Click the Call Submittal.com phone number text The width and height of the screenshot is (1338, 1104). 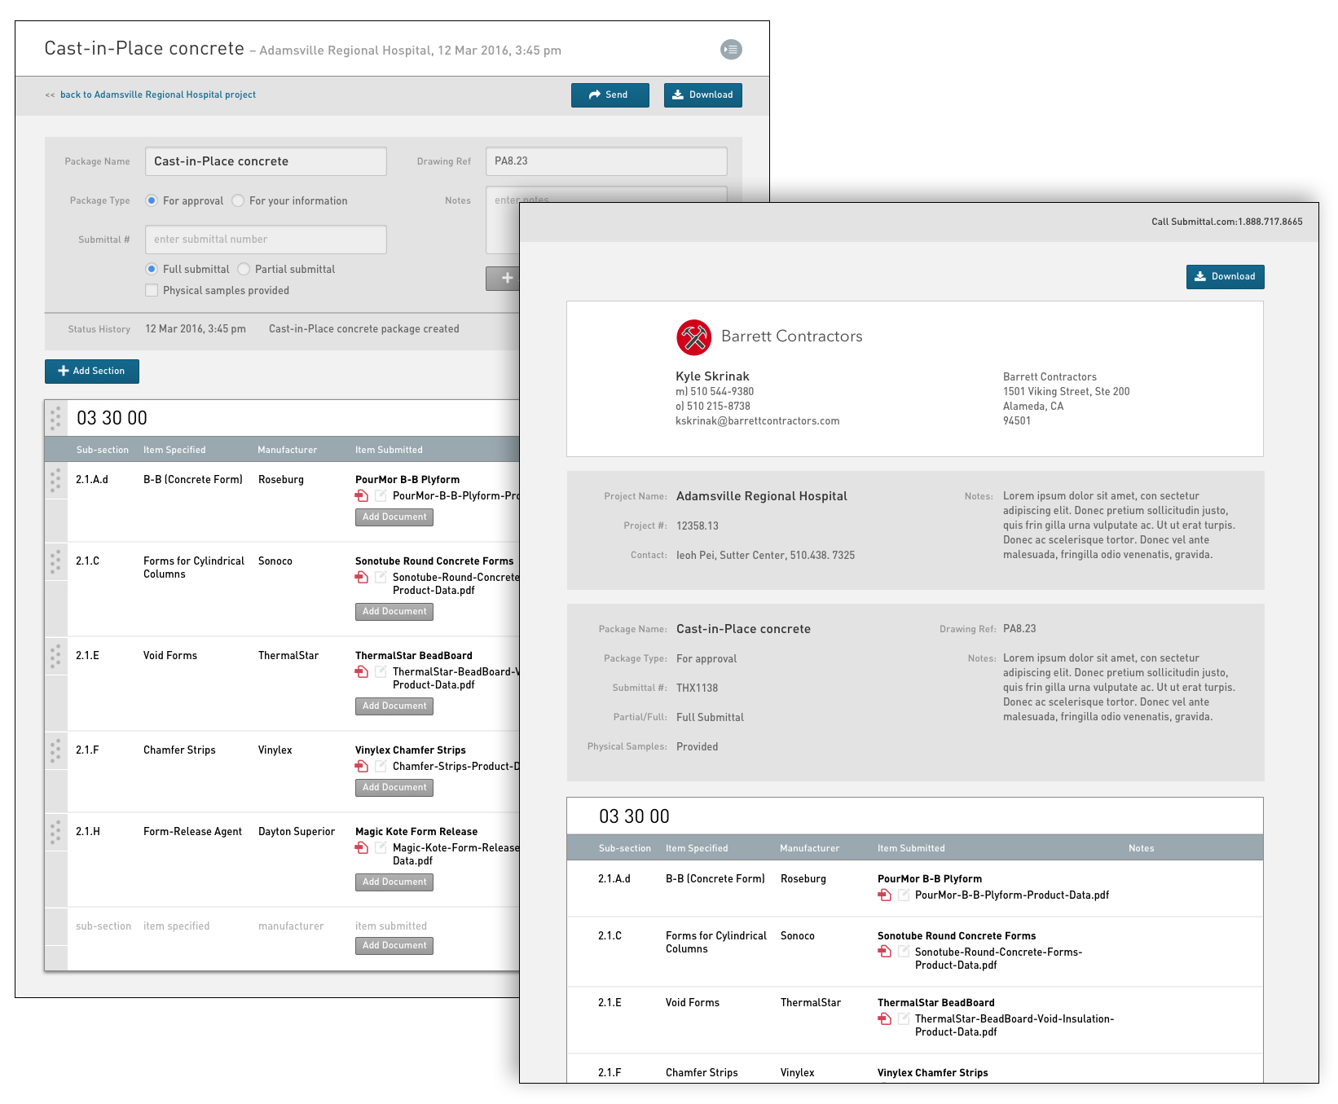coord(1226,222)
